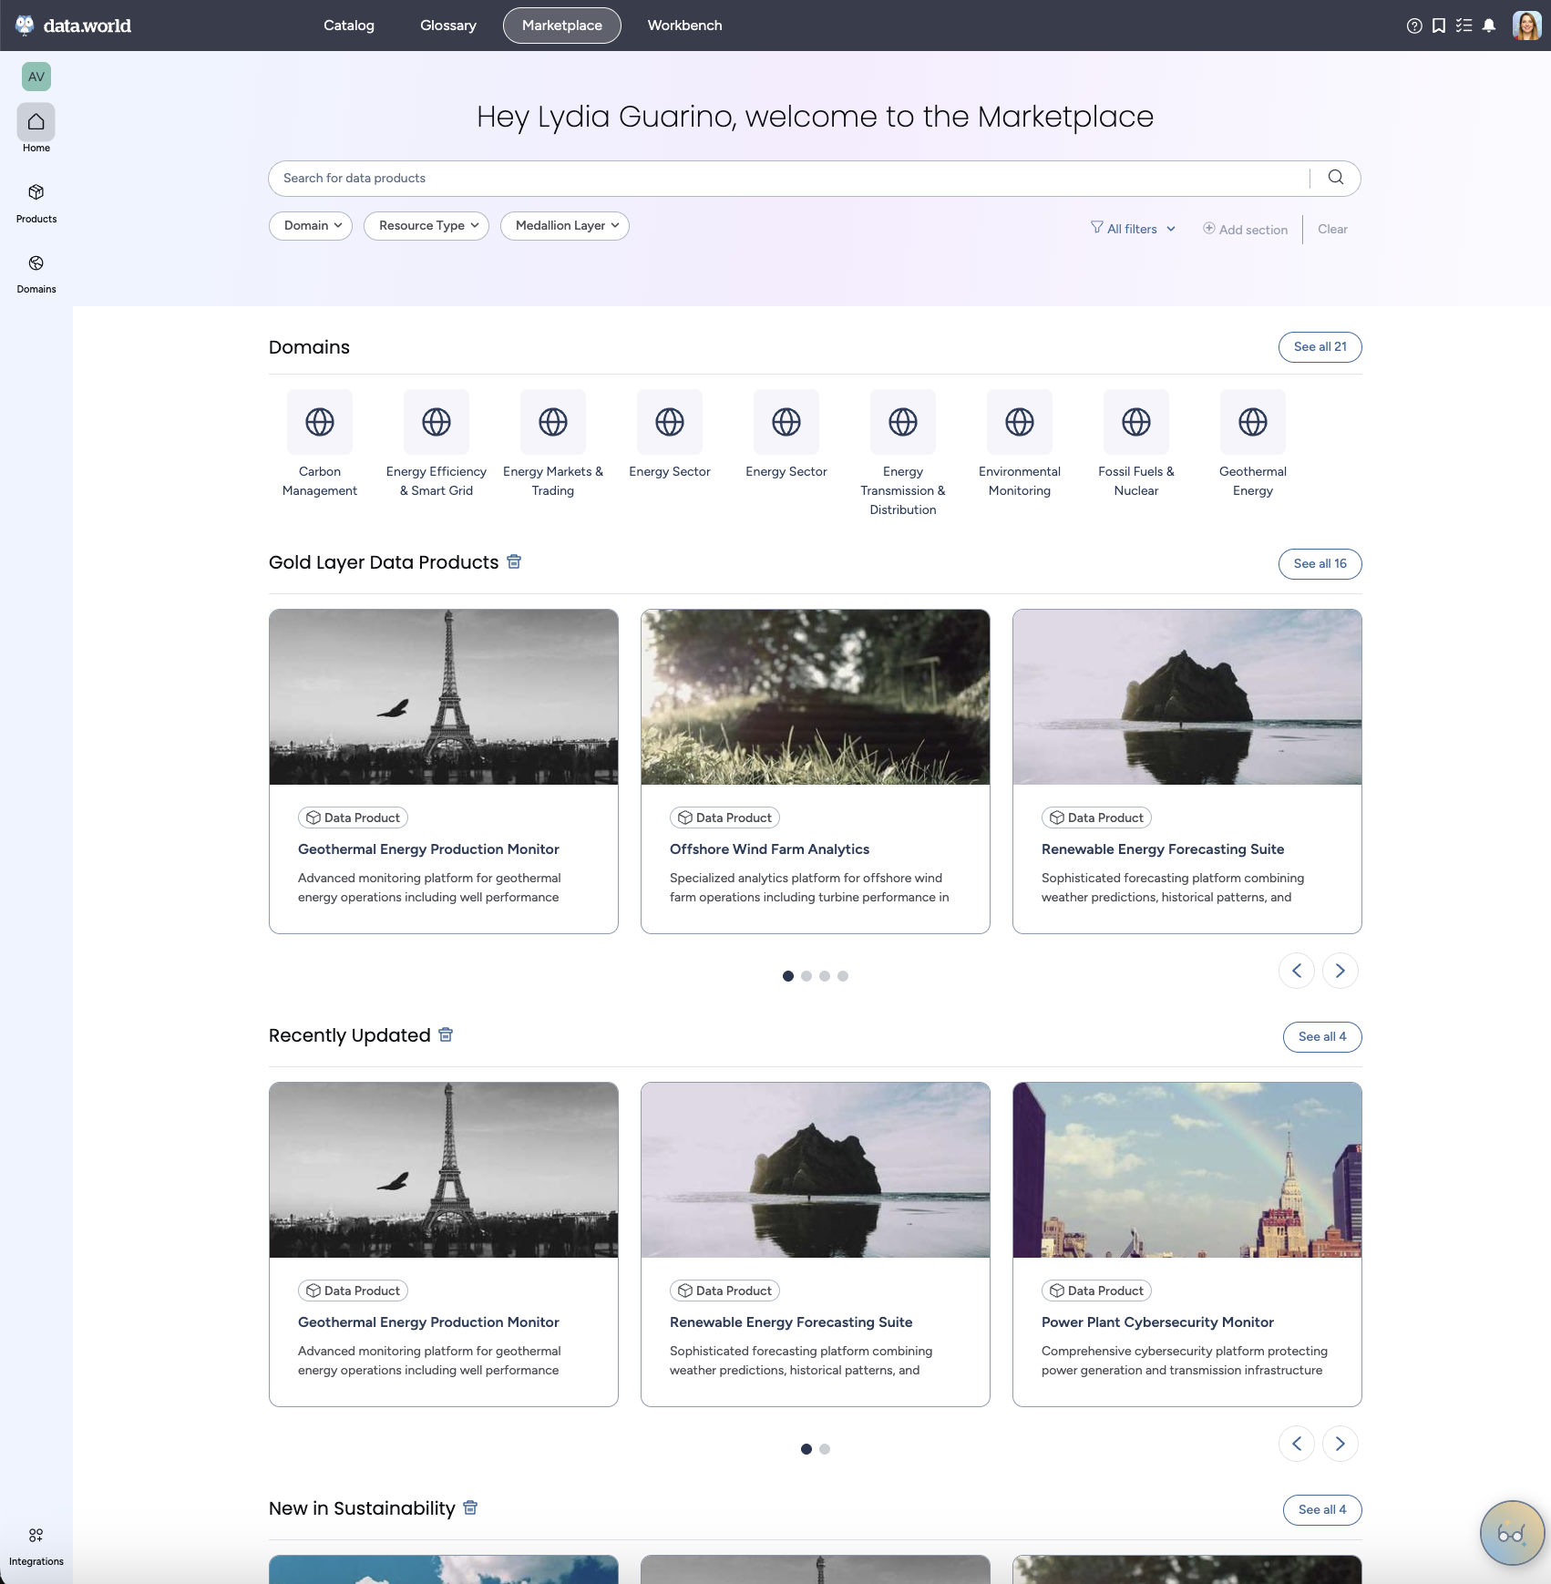Click Data Product tag on Offshore Wind card

[724, 818]
